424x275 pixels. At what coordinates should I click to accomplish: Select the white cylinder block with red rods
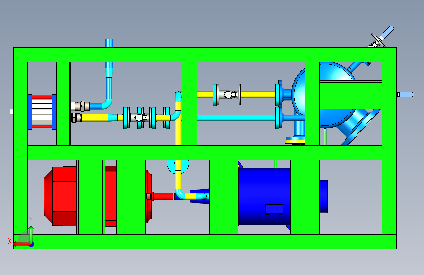[x=42, y=112]
